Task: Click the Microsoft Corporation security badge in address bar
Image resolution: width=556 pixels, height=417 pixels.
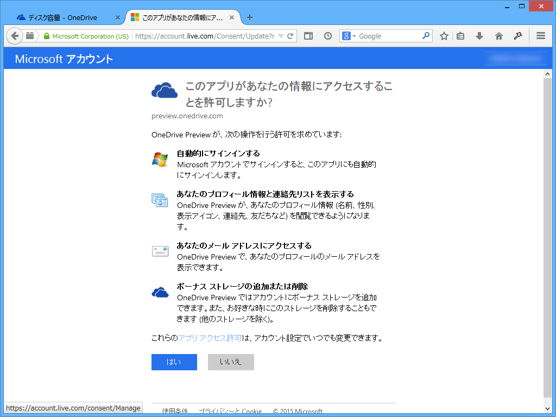Action: [88, 35]
